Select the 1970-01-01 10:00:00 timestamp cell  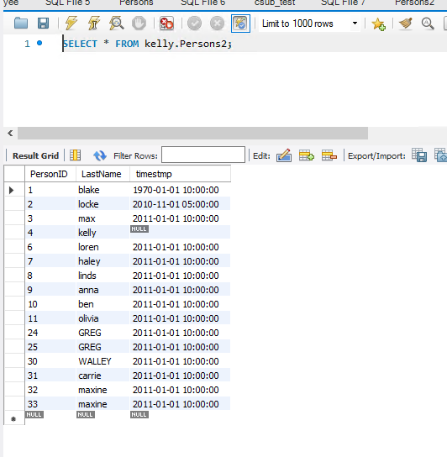(180, 190)
